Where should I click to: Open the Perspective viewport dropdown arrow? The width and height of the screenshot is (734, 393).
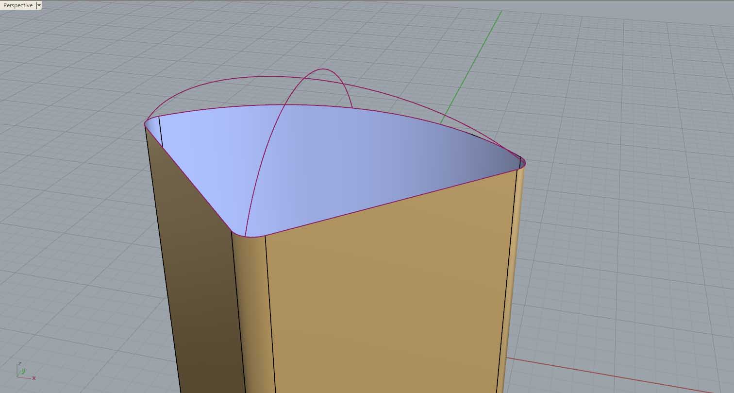coord(39,5)
